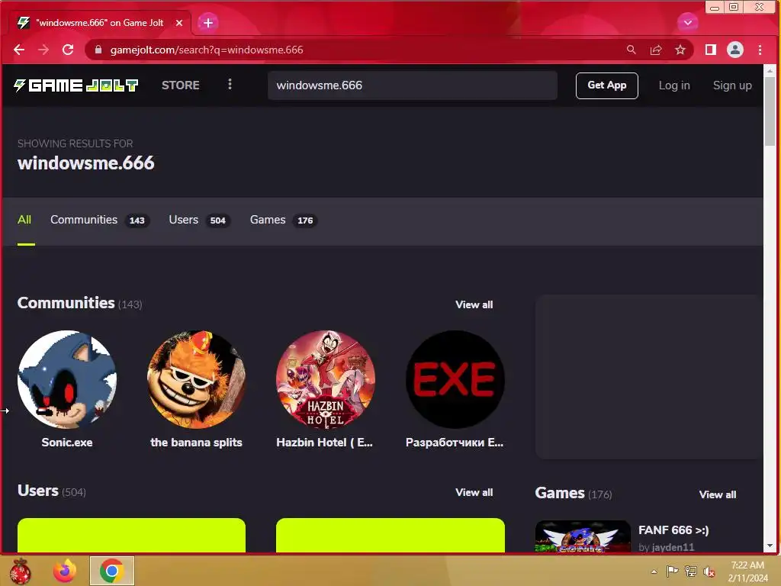
Task: Click the Game Jolt logo
Action: pos(76,85)
